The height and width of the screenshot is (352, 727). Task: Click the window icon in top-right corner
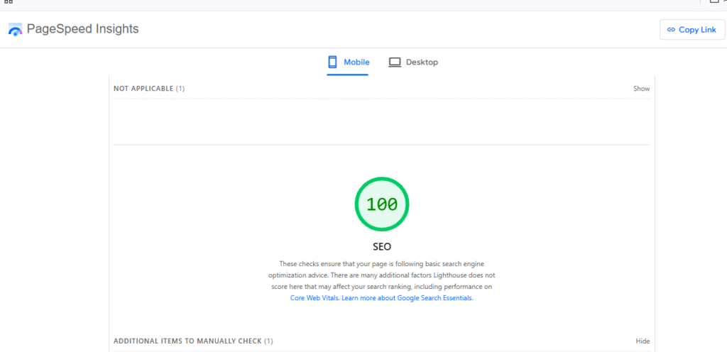[x=714, y=2]
